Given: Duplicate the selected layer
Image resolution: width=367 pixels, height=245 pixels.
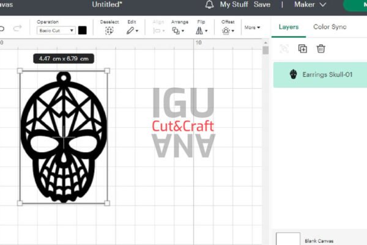Looking at the screenshot, I should pos(302,49).
